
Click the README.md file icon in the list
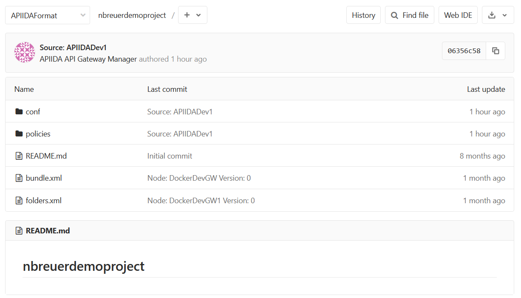[19, 156]
